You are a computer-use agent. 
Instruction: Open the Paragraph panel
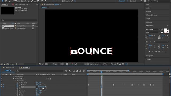(150, 56)
